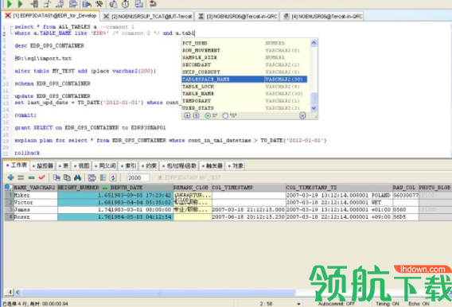Click Autocommit: OFF in status bar
452x307 pixels.
(336, 304)
